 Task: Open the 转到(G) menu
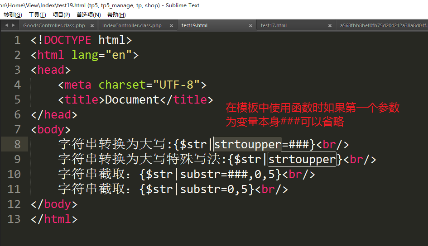pos(13,15)
